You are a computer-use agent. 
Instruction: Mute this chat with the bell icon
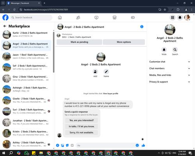click(x=164, y=50)
